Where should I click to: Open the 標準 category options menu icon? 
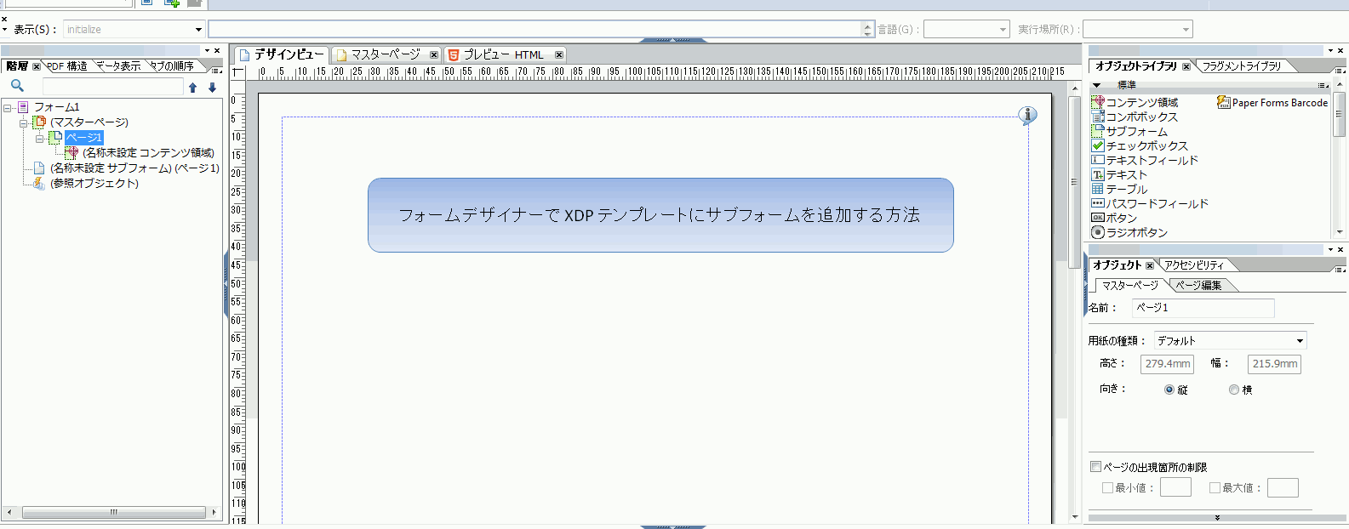click(x=1323, y=85)
